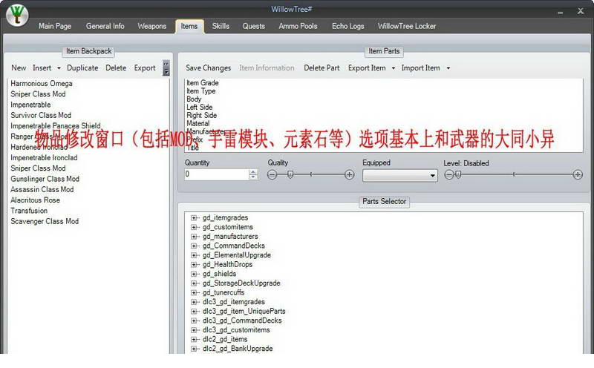This screenshot has width=594, height=368.
Task: Click Delete Part
Action: coord(322,68)
